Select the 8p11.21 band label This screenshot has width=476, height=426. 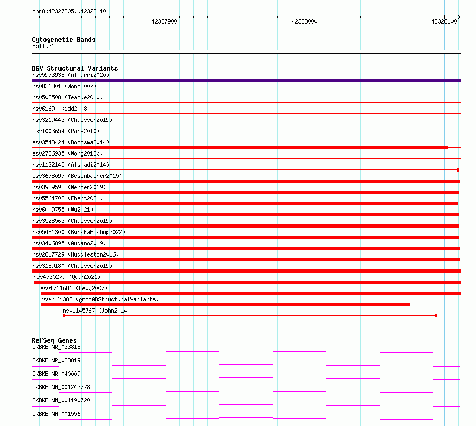click(x=43, y=46)
